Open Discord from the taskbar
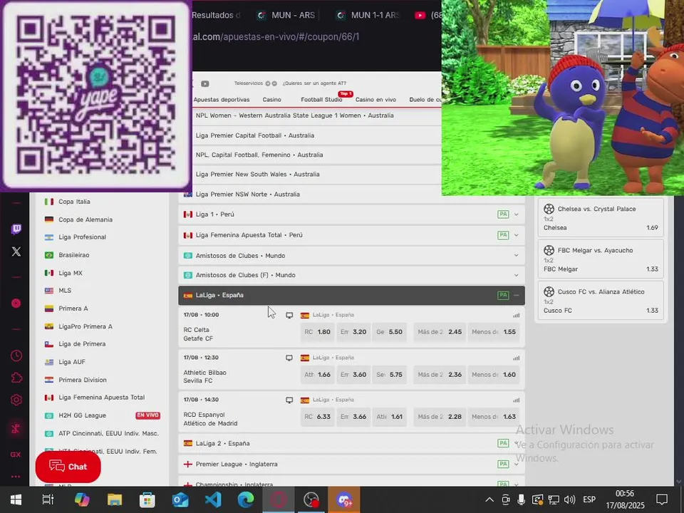 343,499
